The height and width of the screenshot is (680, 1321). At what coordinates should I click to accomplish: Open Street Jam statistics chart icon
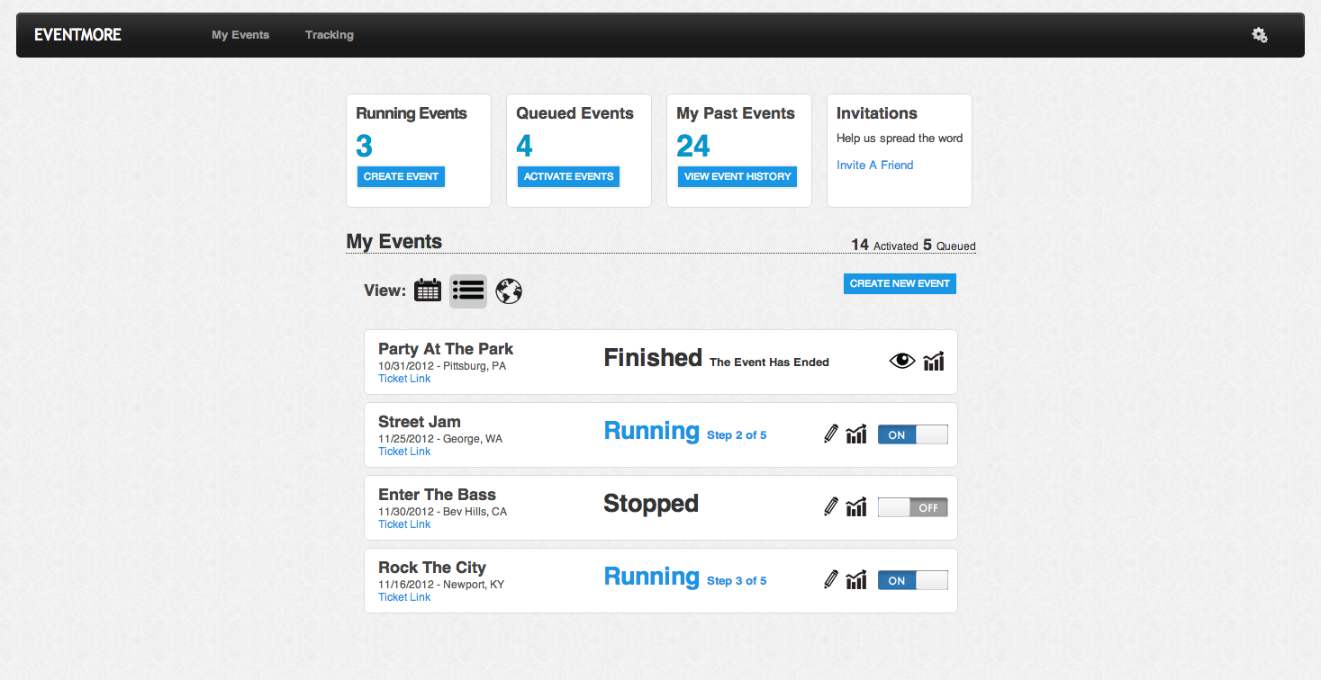click(x=856, y=434)
